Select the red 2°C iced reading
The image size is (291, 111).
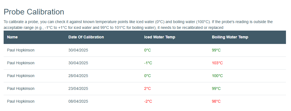(x=147, y=89)
